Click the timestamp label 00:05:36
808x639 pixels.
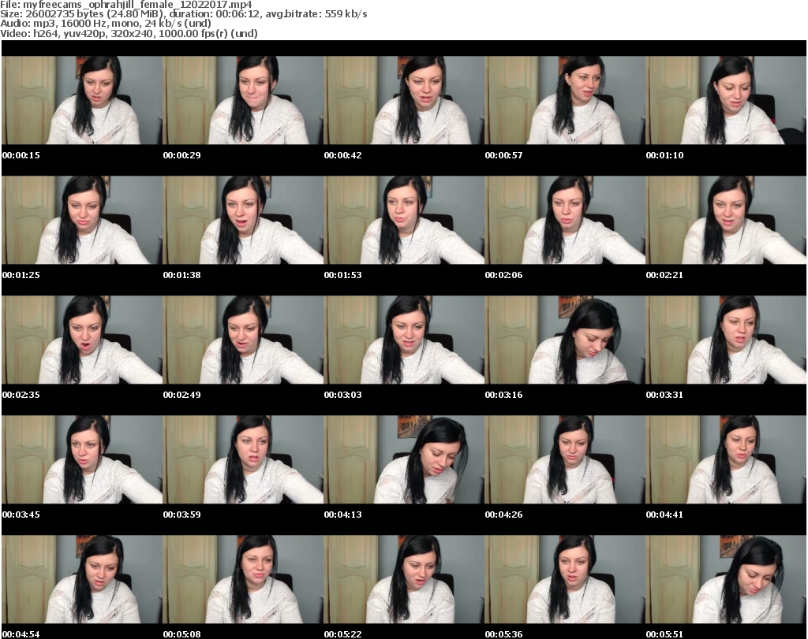[x=504, y=634]
